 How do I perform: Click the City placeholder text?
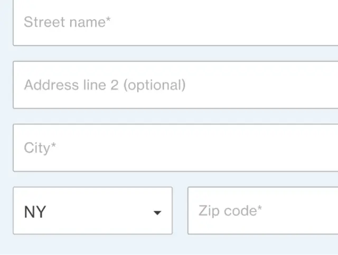click(40, 148)
